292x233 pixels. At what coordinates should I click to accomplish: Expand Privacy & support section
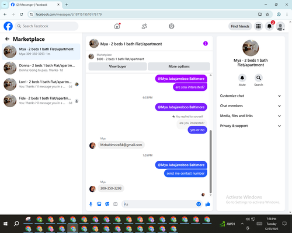coord(251,126)
